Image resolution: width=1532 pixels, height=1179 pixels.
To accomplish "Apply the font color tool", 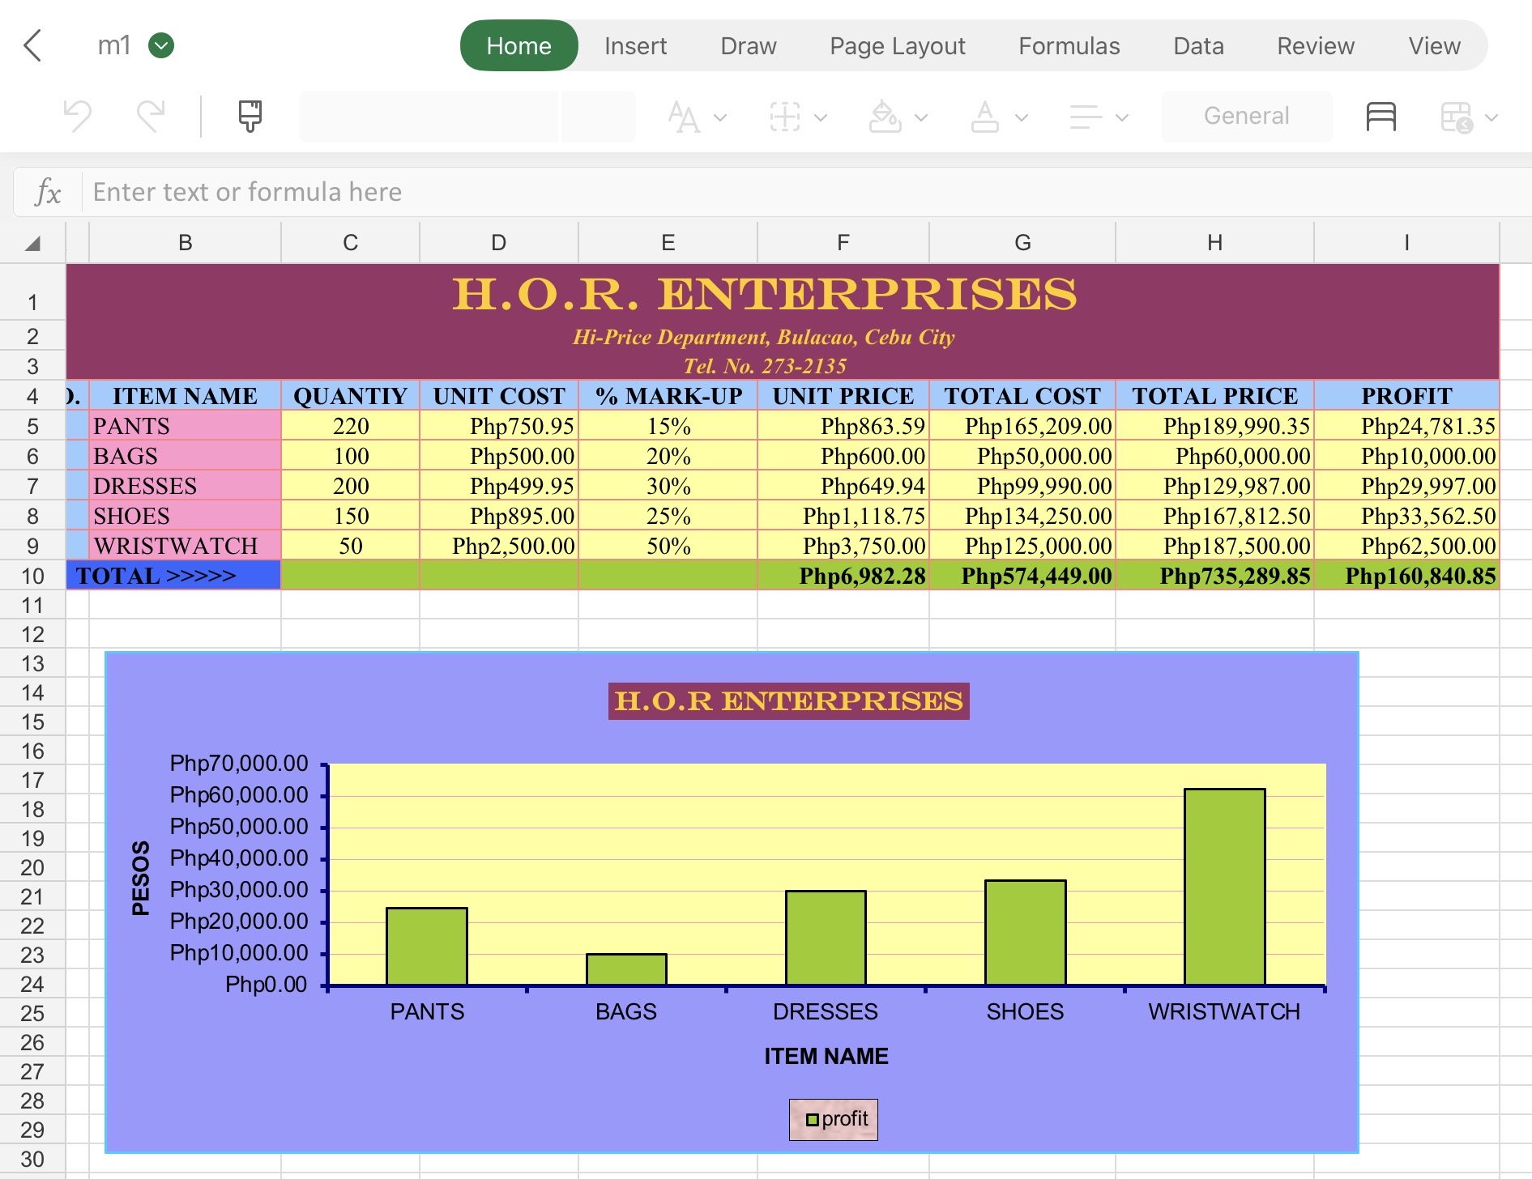I will [x=985, y=117].
